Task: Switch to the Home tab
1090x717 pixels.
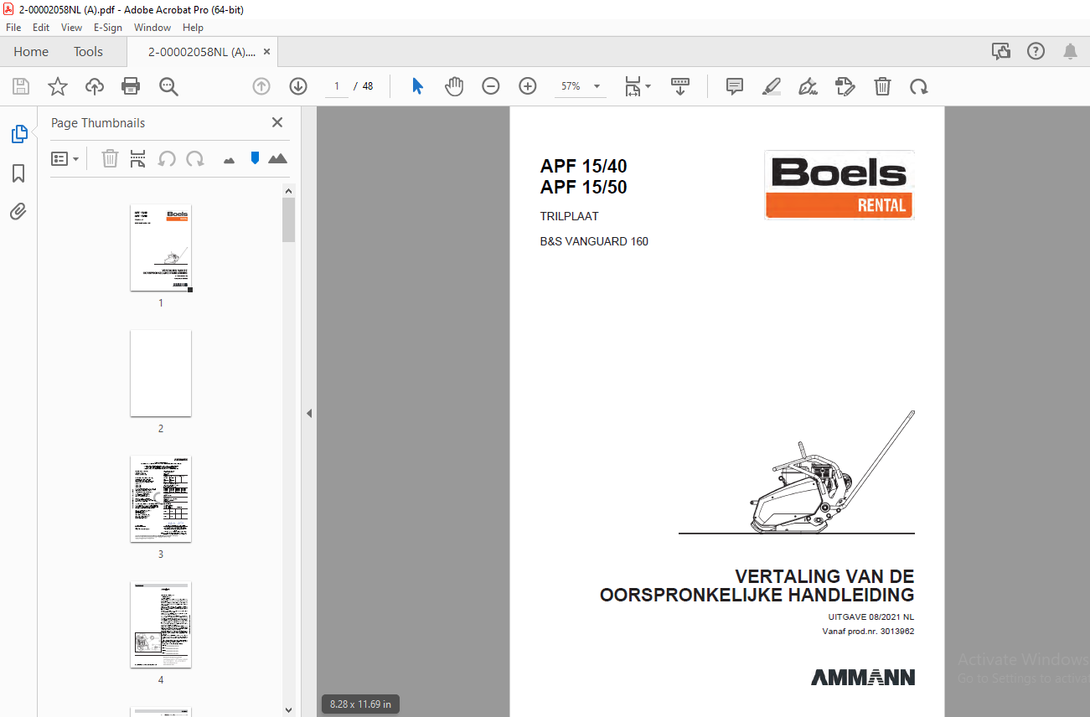Action: click(31, 52)
